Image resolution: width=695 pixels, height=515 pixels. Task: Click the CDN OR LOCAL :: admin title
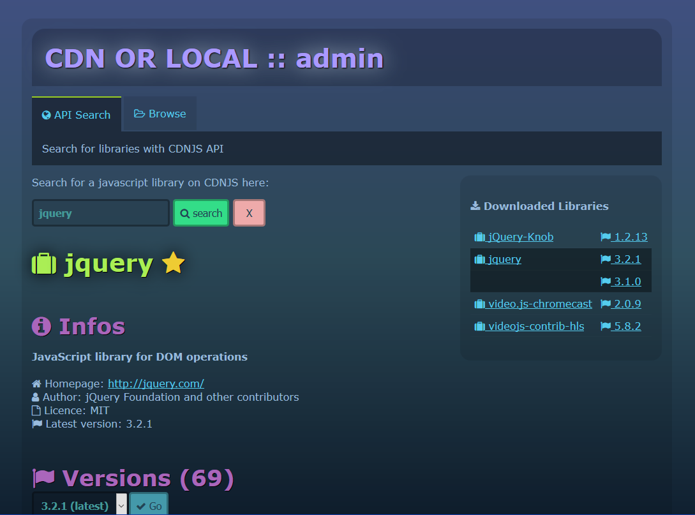pyautogui.click(x=214, y=59)
